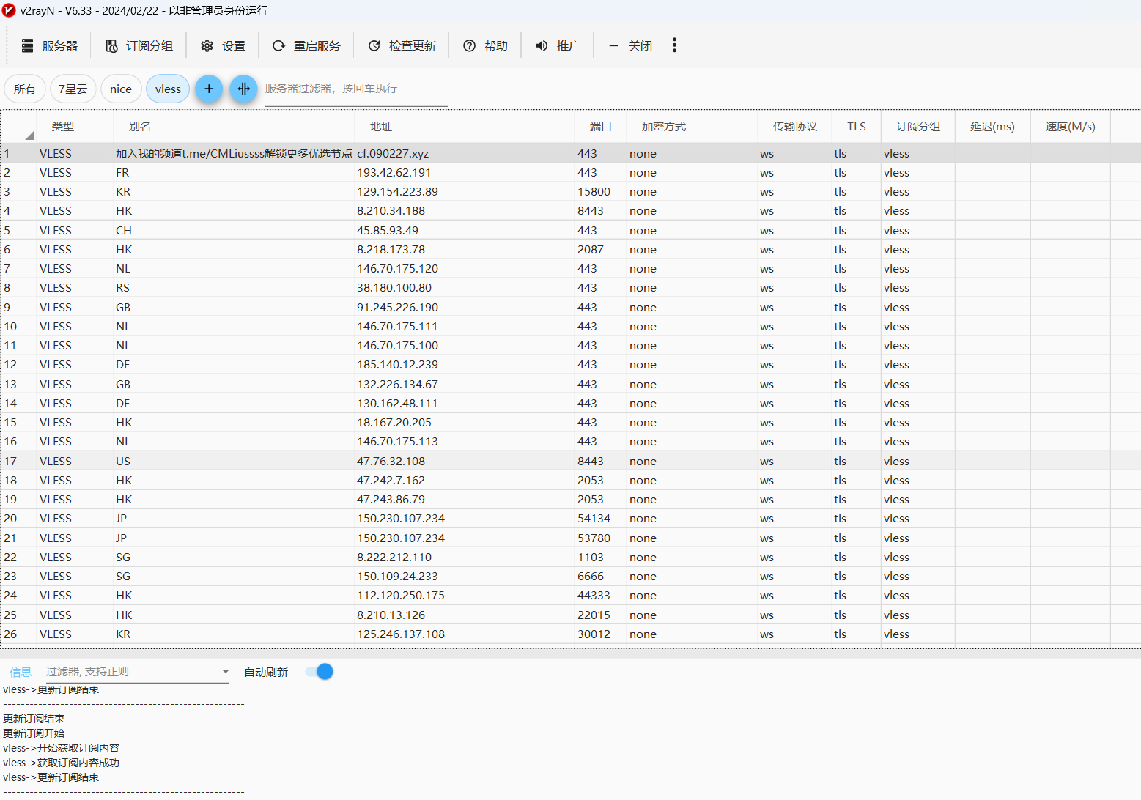Select the FR server 193.42.62.191
Screen dimensions: 1141x800
570,172
